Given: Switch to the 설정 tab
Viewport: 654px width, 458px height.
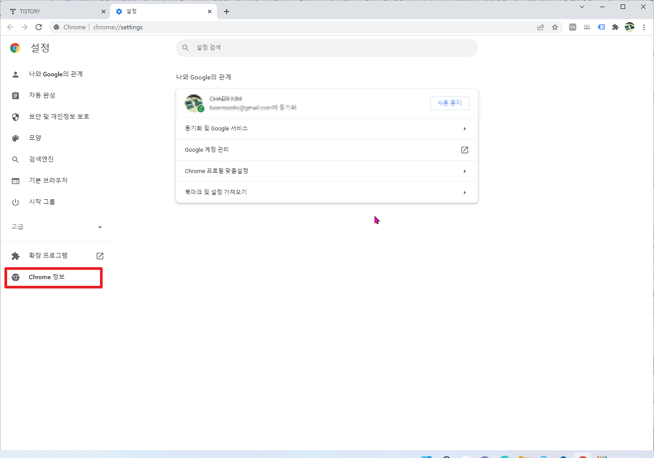Looking at the screenshot, I should (163, 12).
